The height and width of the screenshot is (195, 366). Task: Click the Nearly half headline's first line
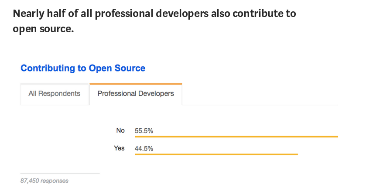[154, 14]
